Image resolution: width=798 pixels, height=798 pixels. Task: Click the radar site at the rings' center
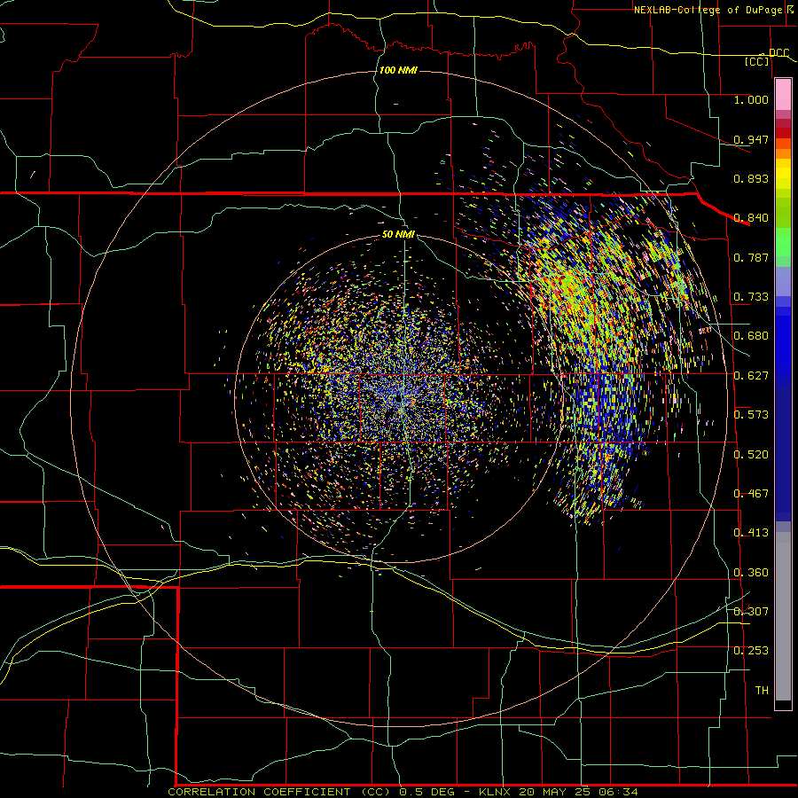pyautogui.click(x=398, y=399)
